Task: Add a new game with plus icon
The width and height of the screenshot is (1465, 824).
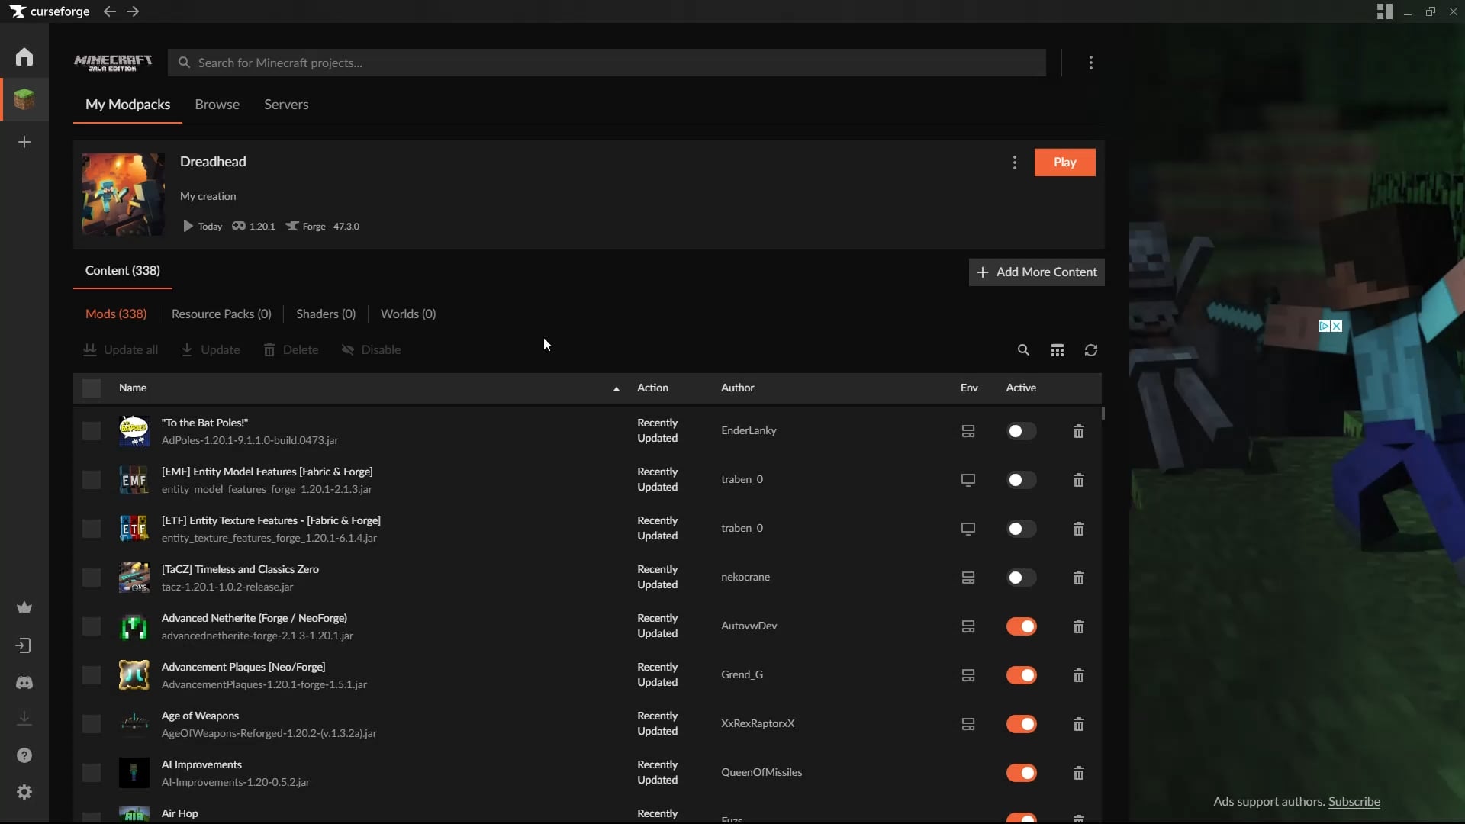Action: click(x=24, y=142)
